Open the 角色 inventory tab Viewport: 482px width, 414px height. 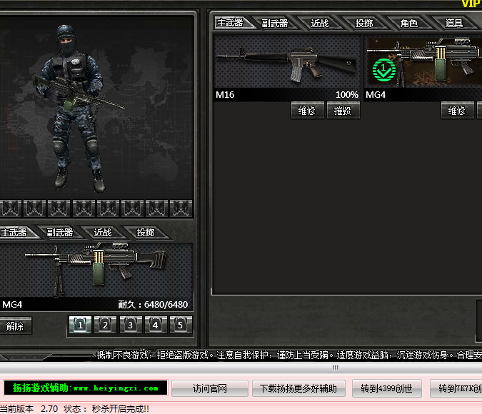[x=408, y=23]
